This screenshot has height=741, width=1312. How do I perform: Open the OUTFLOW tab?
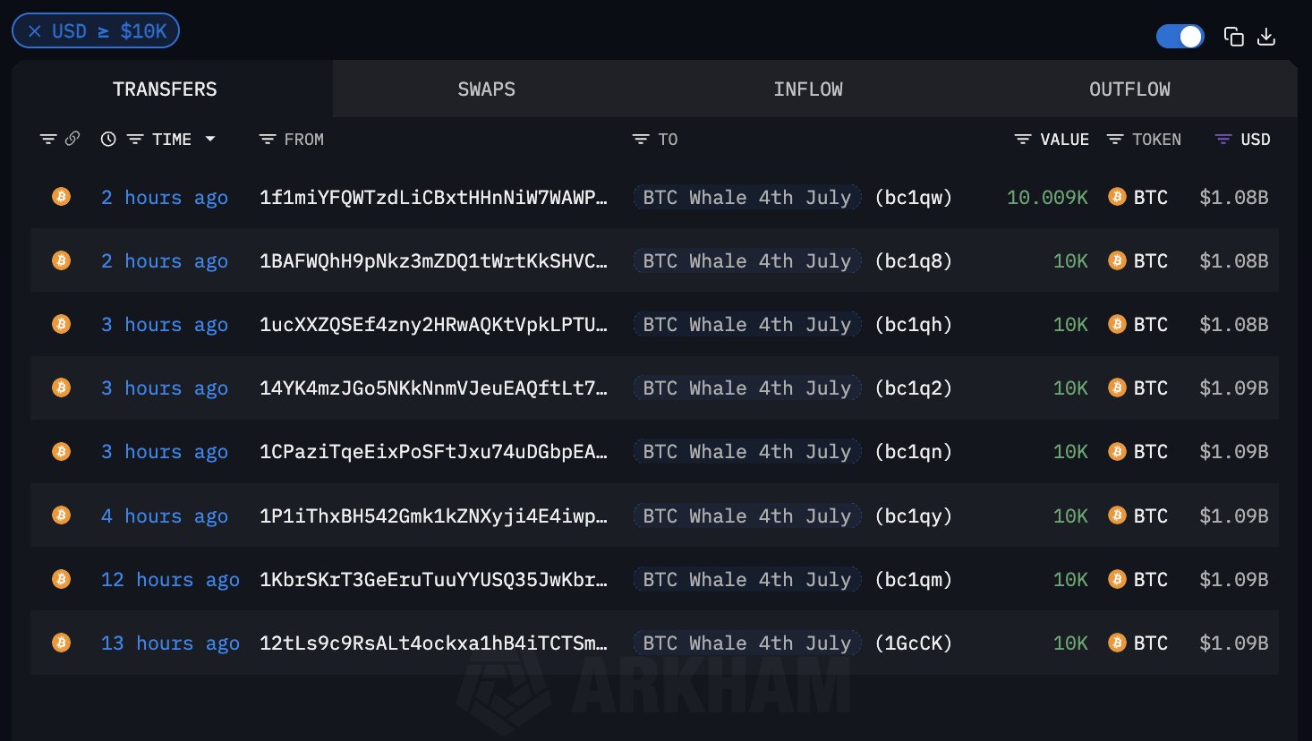pos(1129,89)
